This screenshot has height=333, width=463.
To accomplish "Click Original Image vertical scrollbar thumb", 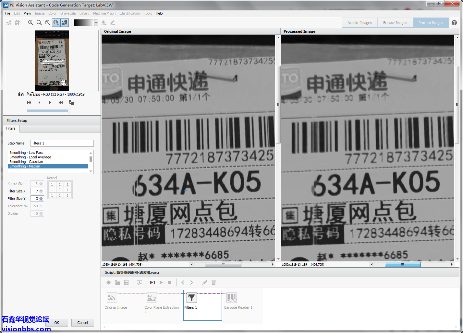I will (x=278, y=105).
